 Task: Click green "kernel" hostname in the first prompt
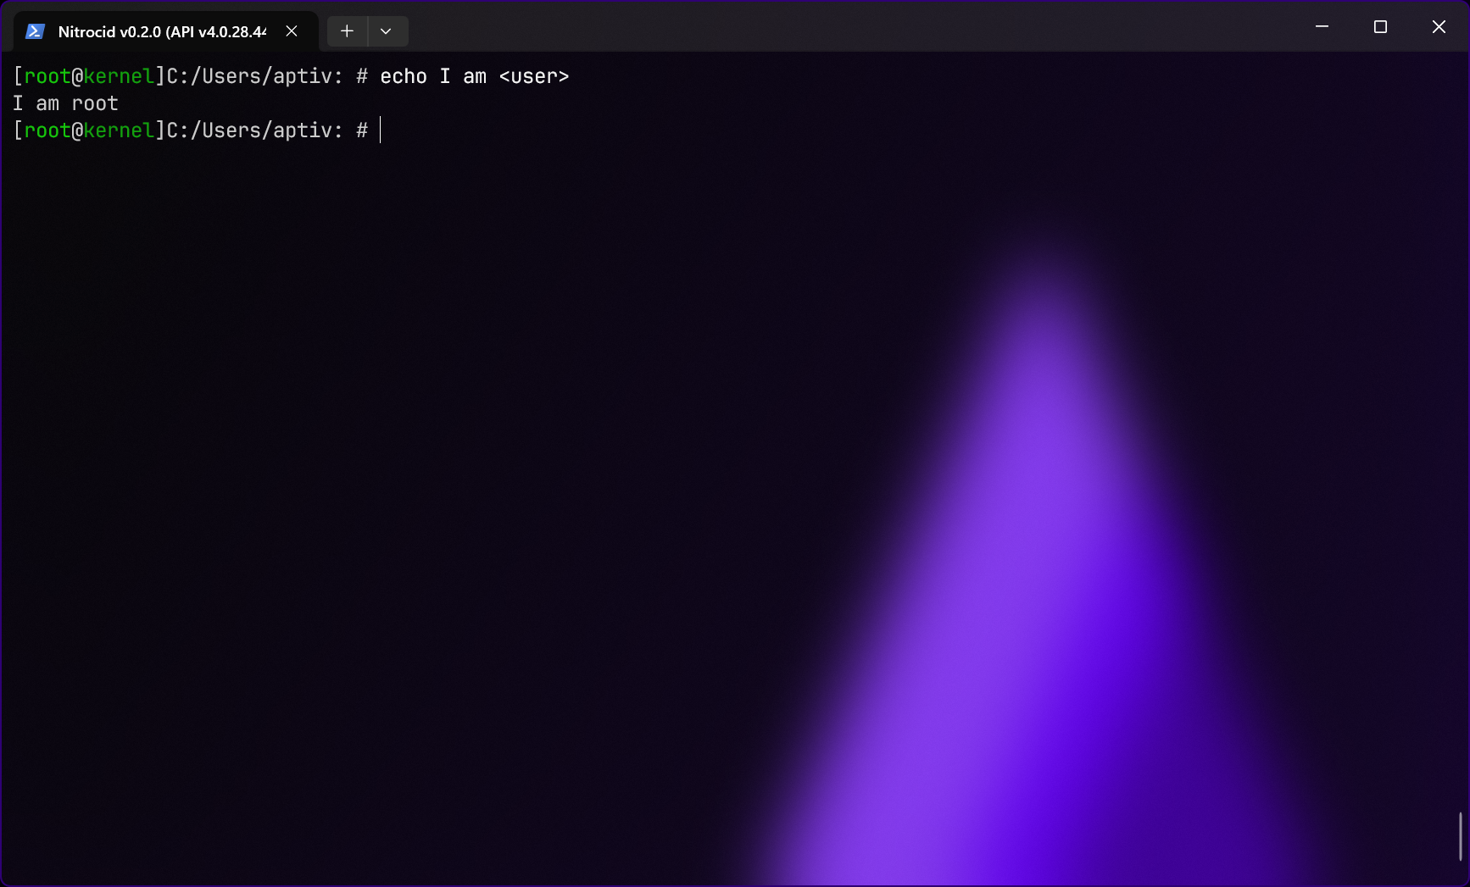point(119,76)
